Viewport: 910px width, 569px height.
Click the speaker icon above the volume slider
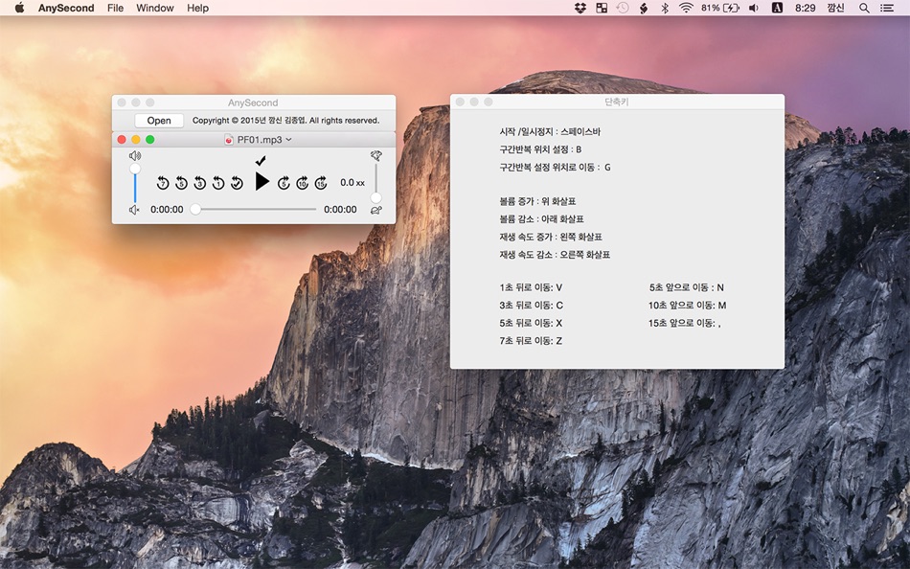point(134,155)
